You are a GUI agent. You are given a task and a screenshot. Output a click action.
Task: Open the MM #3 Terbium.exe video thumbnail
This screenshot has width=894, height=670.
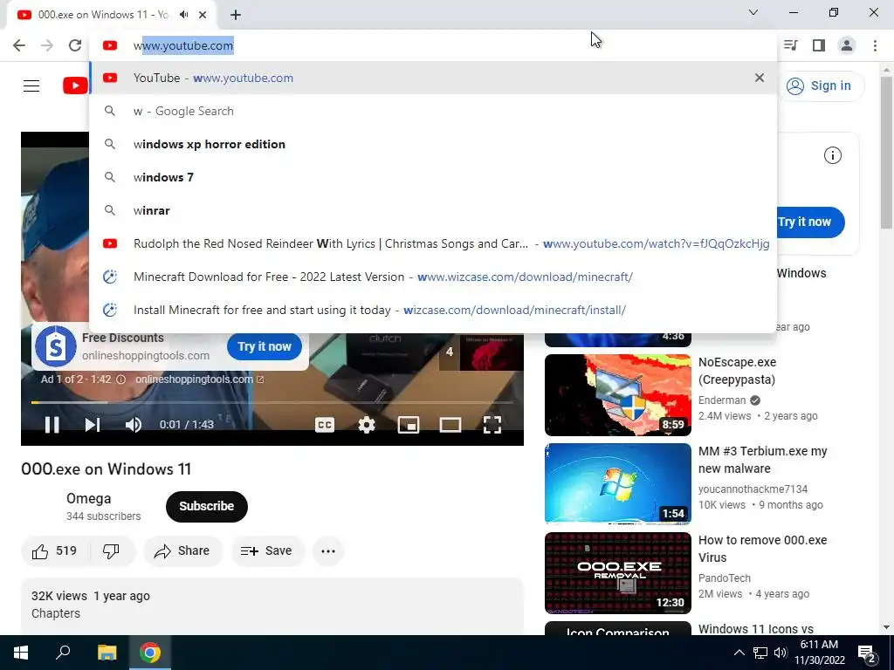coord(617,483)
